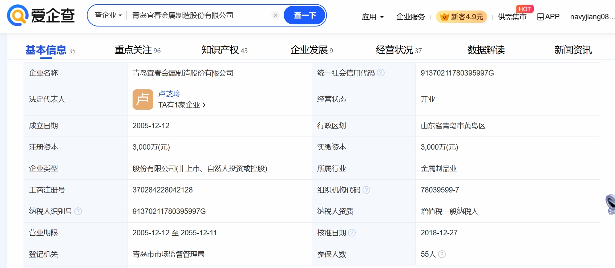
Task: Select credit code 91370211780395997G in first row
Action: pyautogui.click(x=457, y=73)
